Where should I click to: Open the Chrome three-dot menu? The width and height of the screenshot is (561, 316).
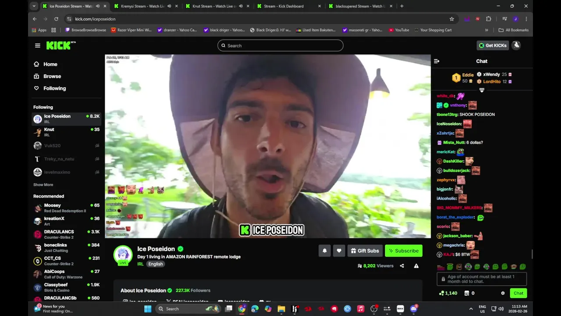coord(526,19)
